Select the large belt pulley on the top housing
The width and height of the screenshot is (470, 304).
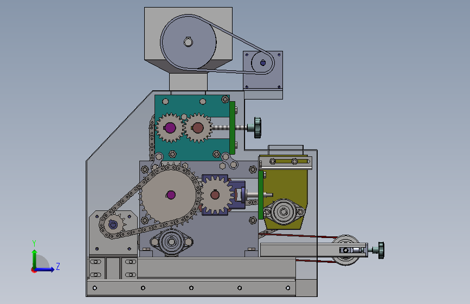tap(188, 42)
